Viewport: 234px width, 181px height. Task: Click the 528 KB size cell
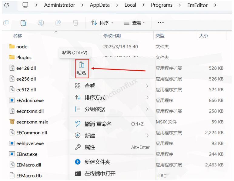point(216,68)
